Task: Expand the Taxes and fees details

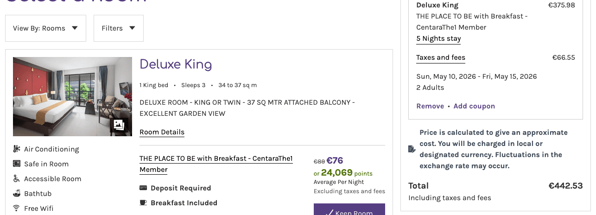Action: (440, 57)
